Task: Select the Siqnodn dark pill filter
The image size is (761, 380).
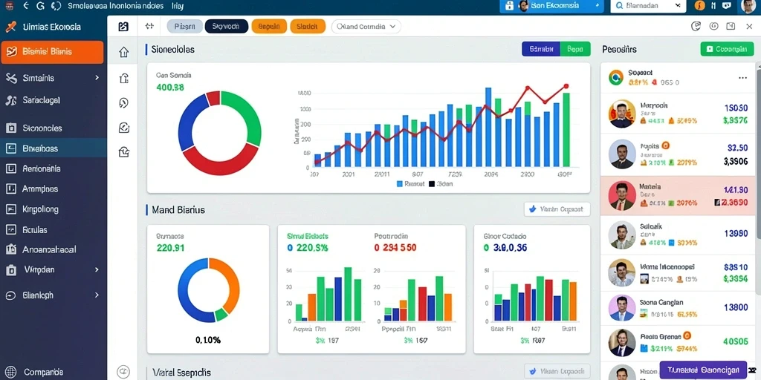Action: [227, 27]
